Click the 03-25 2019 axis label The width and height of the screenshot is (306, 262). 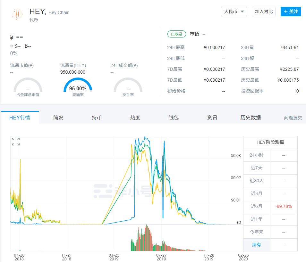[114, 257]
